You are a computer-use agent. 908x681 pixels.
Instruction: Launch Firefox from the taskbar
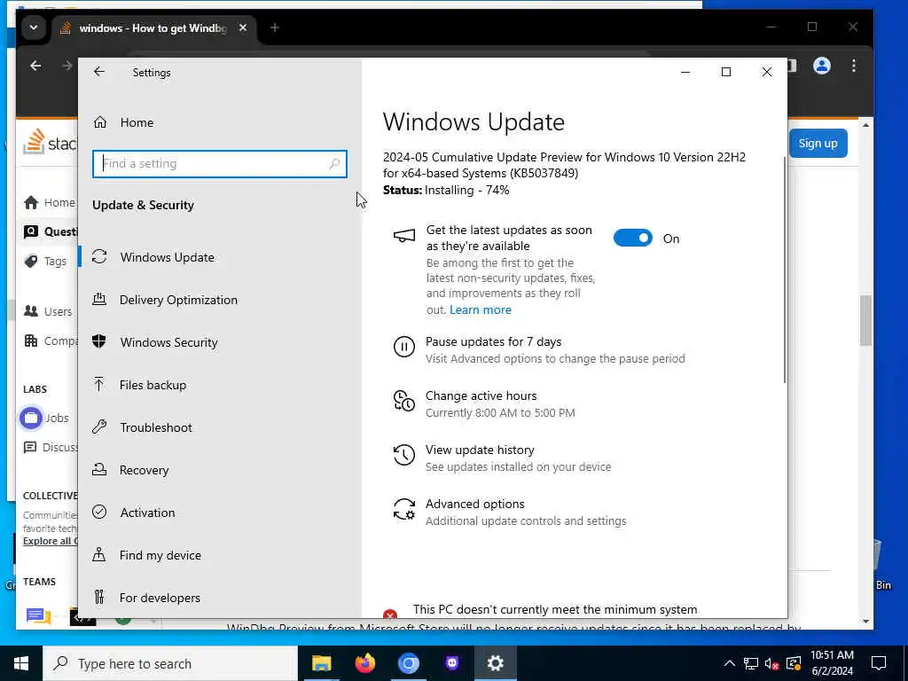[364, 663]
